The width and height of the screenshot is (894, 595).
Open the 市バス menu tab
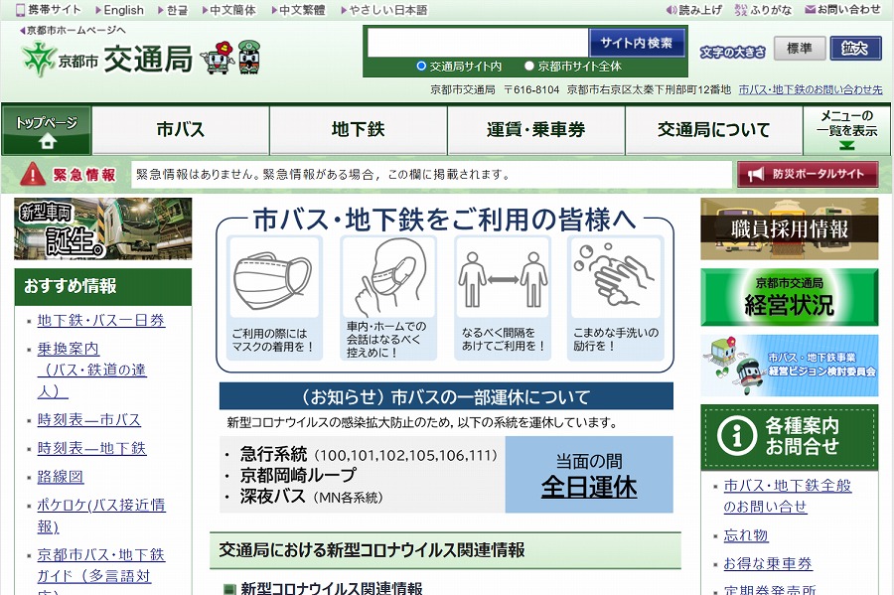point(180,130)
